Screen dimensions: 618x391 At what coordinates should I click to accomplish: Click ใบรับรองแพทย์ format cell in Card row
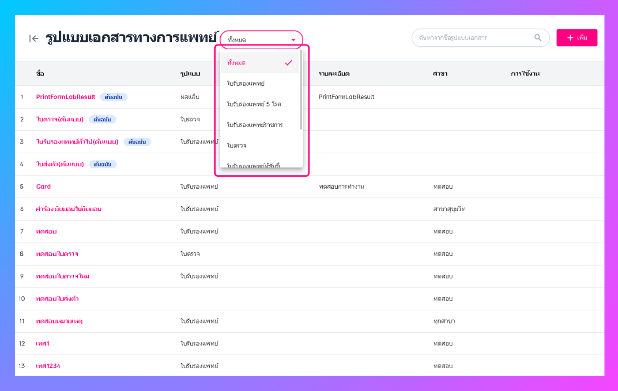[x=199, y=186]
